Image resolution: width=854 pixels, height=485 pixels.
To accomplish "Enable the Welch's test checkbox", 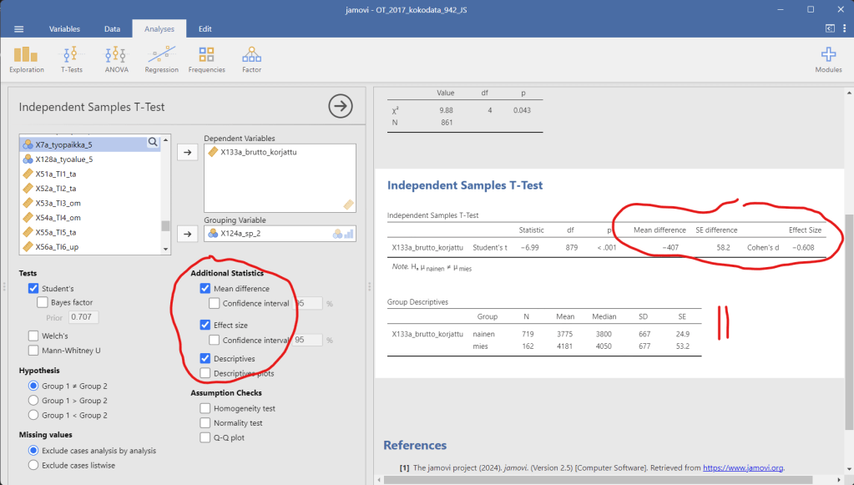I will [34, 336].
